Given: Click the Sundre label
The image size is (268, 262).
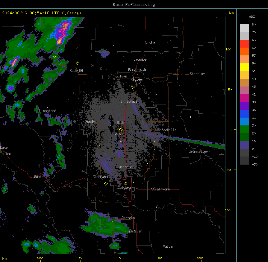Looking at the screenshot, I should pos(91,122).
